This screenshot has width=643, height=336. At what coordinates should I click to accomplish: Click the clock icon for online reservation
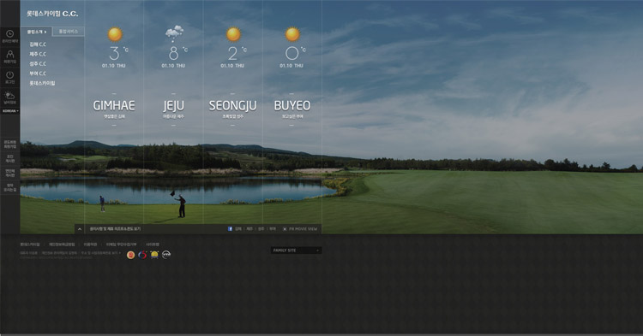(x=9, y=34)
